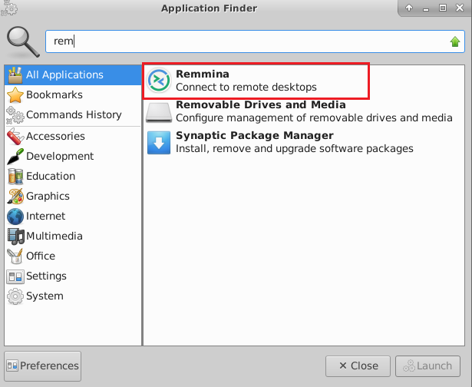
Task: Select All Applications category
Action: click(73, 74)
